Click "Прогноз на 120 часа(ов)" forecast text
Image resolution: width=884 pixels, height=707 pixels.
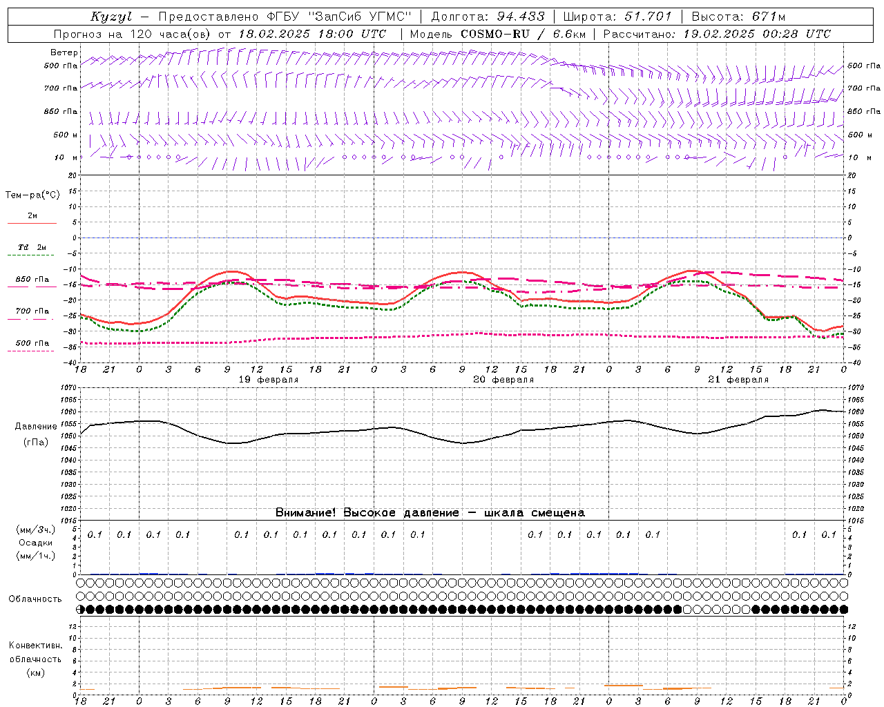pyautogui.click(x=133, y=34)
